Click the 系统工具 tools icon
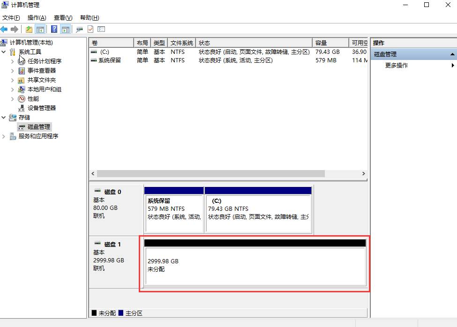 (13, 52)
